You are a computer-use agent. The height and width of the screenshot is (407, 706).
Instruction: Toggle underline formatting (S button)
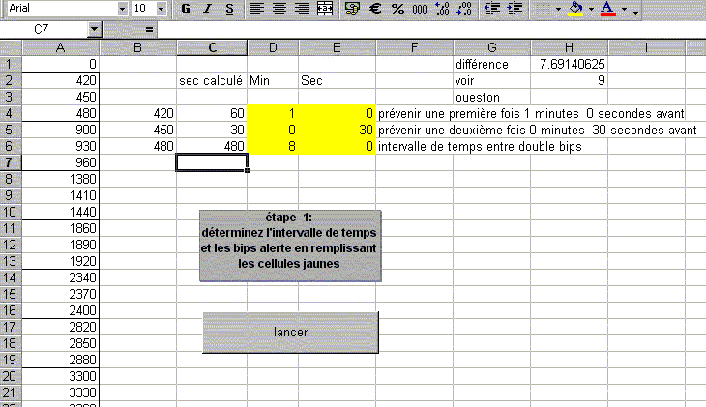(x=229, y=8)
